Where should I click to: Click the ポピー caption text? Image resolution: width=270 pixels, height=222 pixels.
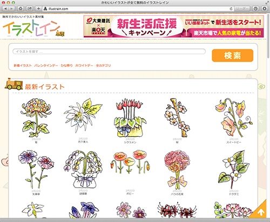130,194
